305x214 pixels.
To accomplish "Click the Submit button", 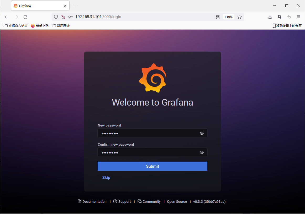I will pyautogui.click(x=152, y=166).
